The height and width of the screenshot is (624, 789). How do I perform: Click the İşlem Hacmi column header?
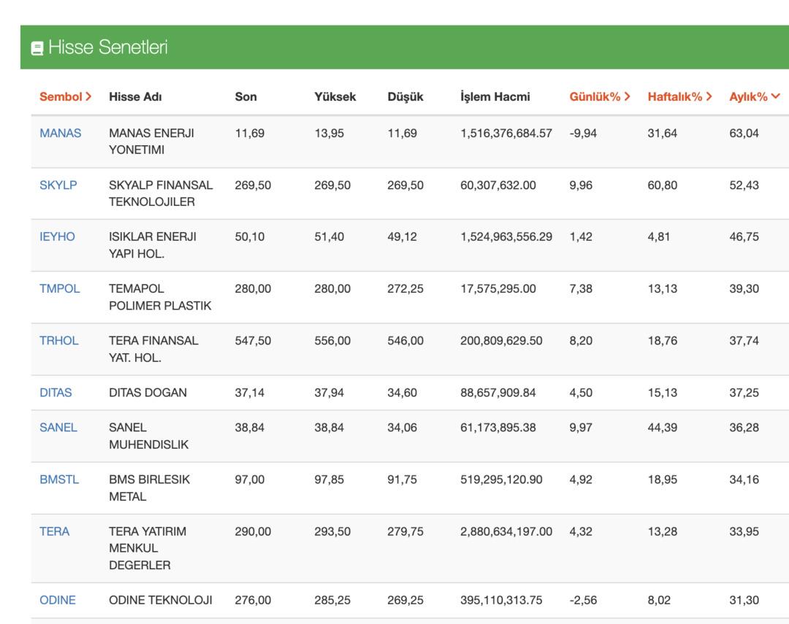(495, 96)
